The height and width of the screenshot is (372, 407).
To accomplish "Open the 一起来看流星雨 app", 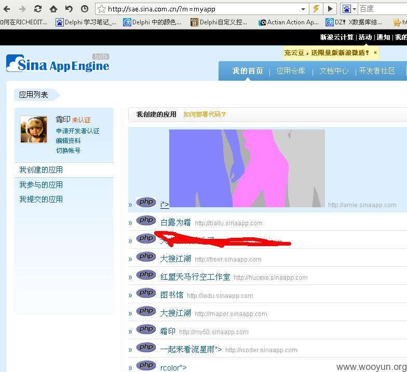I will (191, 349).
